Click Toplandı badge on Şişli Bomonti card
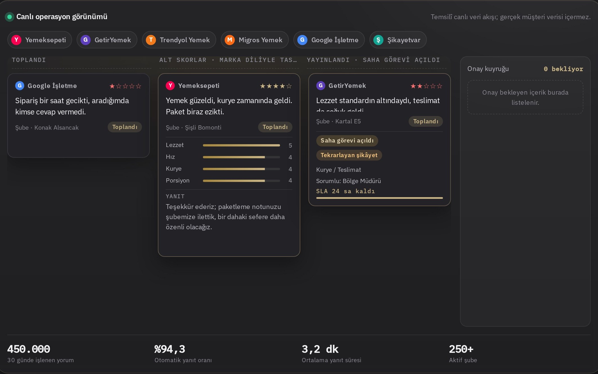This screenshot has height=374, width=598. point(275,127)
